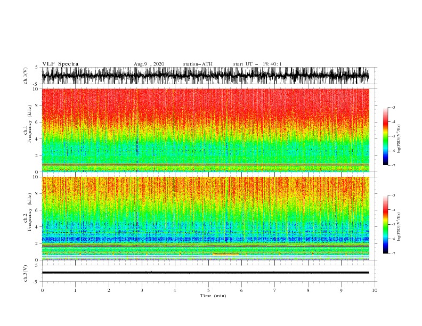Click the "6" kHz tick on ch.2 spectrogram
The height and width of the screenshot is (326, 422).
(37, 210)
